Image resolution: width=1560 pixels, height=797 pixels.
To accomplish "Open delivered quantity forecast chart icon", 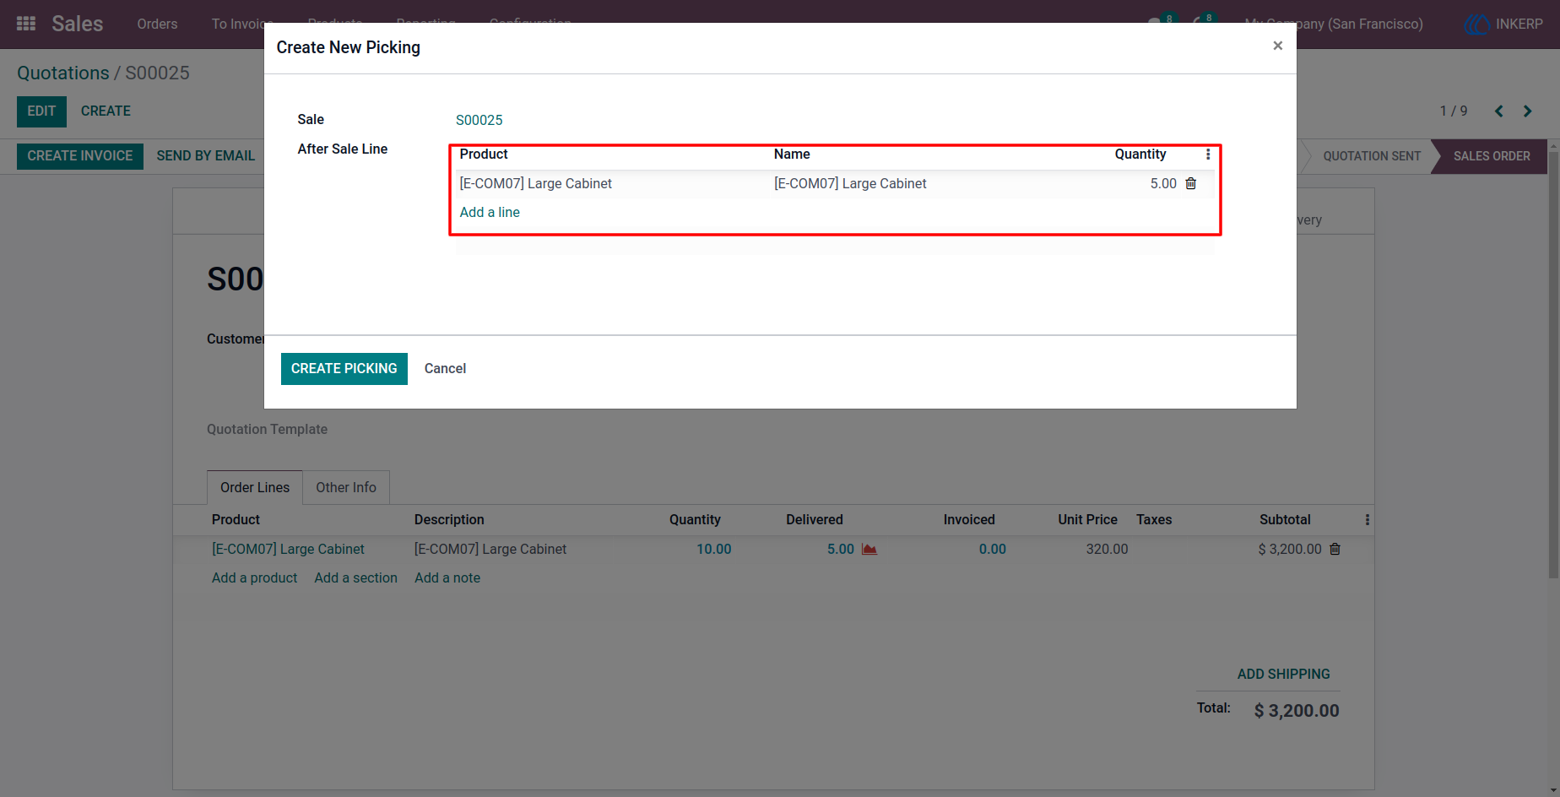I will 869,549.
